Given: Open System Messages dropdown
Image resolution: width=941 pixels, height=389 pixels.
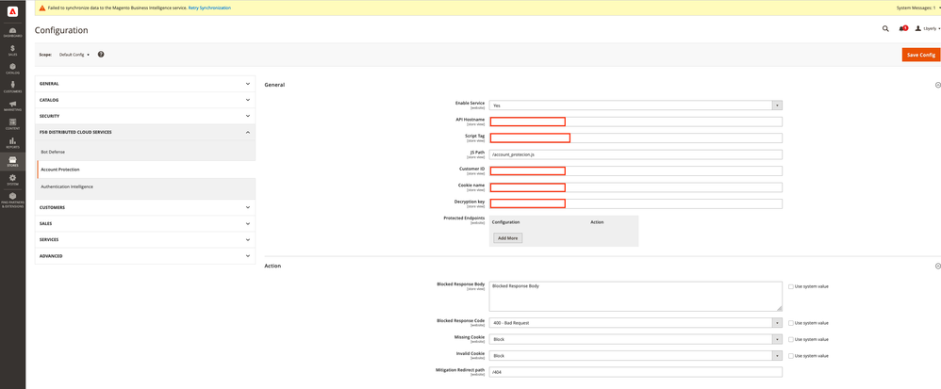Looking at the screenshot, I should click(918, 8).
